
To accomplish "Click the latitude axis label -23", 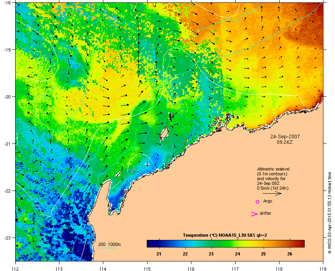I will 7,238.
